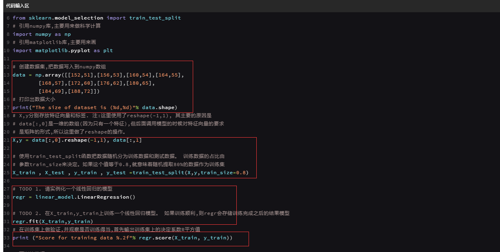Click the 'data = np.array' line
Viewport: 500px width, 252px height.
click(x=98, y=75)
